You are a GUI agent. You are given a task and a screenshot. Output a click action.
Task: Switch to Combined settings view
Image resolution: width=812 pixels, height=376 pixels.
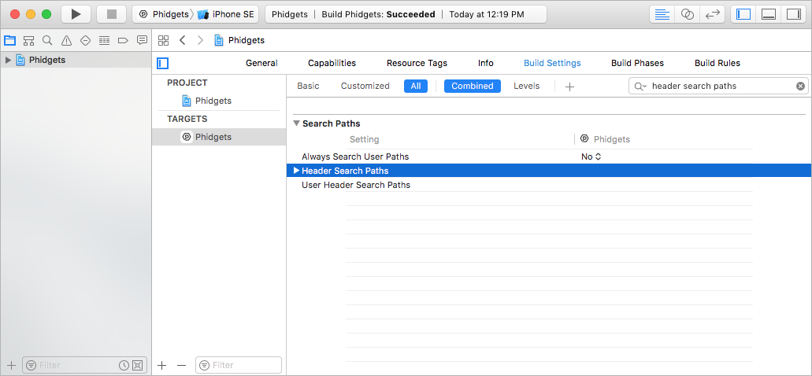(473, 86)
